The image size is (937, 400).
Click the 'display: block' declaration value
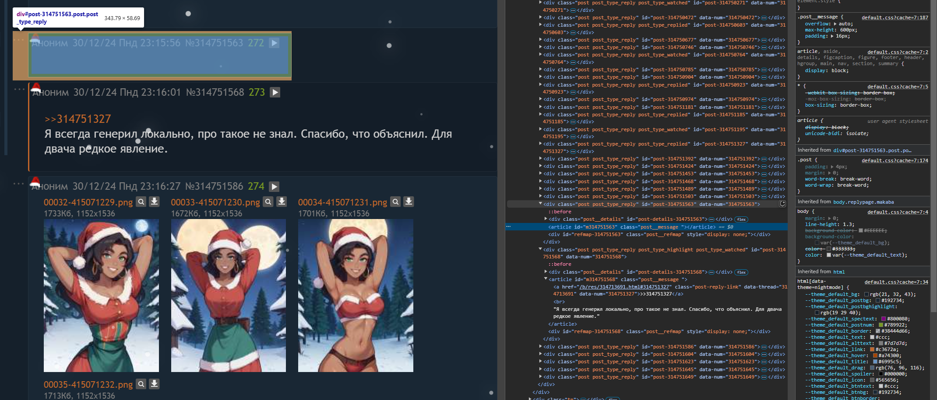click(x=839, y=71)
